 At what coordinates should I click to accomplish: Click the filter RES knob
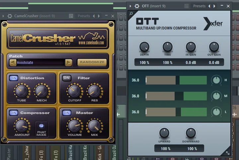pos(95,91)
